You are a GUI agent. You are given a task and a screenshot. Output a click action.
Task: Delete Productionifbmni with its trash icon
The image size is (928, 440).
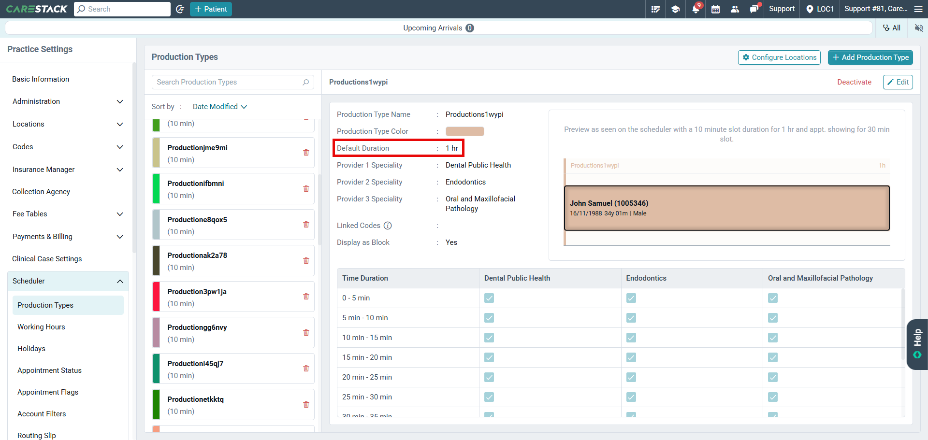(306, 189)
